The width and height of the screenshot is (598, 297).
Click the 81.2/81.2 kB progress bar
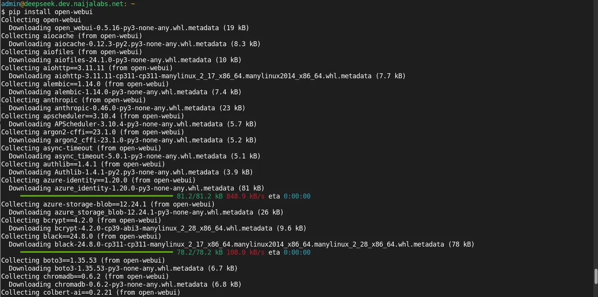click(97, 196)
